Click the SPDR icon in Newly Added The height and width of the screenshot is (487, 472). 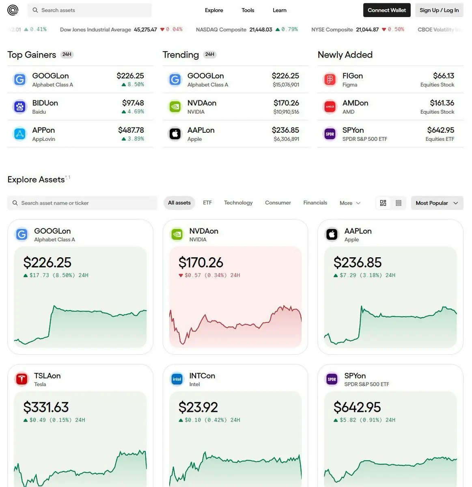tap(330, 134)
